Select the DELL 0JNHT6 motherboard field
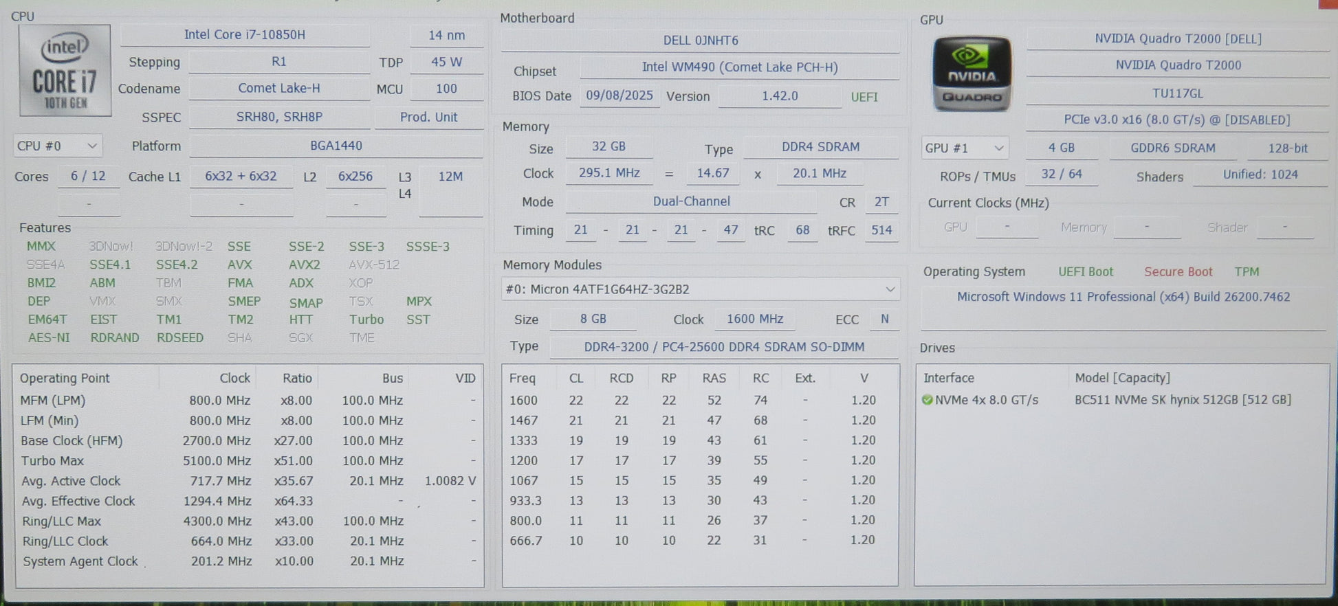Screen dimensions: 1338x606 [700, 41]
